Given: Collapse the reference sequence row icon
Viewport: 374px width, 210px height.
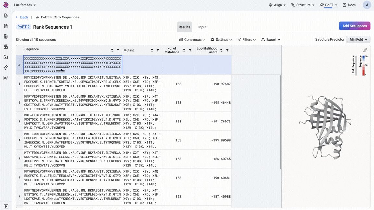Looking at the screenshot, I should 19,65.
